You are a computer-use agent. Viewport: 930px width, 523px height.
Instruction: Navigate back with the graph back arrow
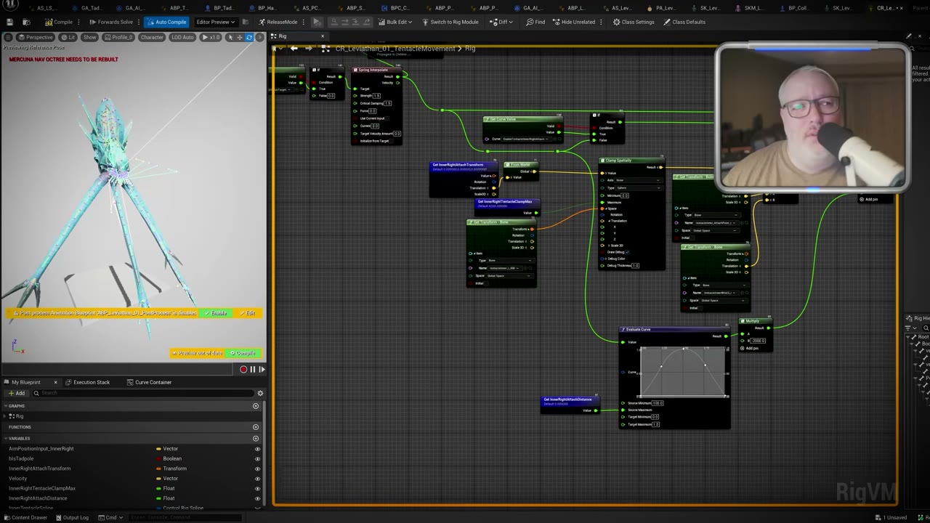click(294, 49)
